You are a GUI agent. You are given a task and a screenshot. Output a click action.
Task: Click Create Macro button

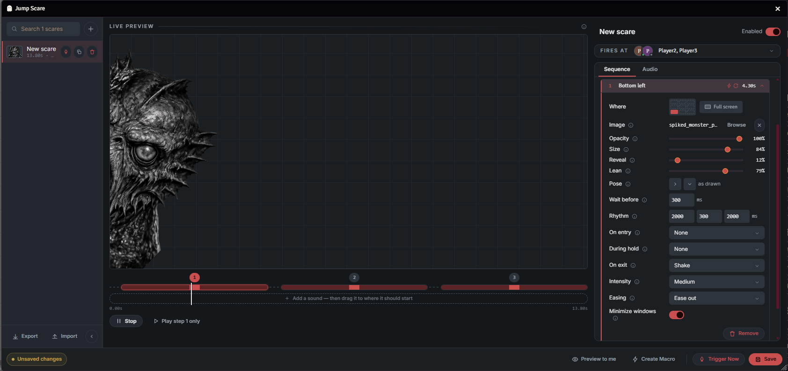coord(654,359)
